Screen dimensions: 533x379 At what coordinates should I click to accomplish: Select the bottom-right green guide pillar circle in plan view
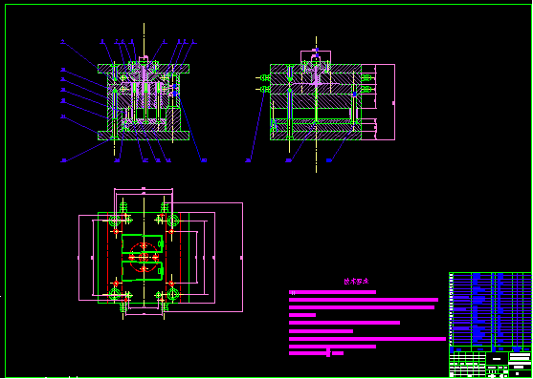coord(172,294)
